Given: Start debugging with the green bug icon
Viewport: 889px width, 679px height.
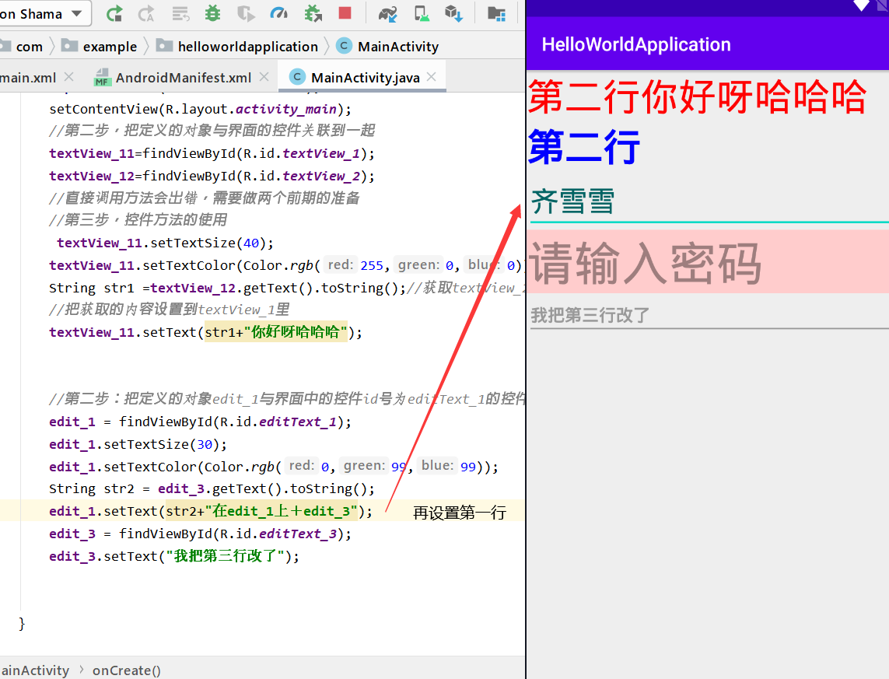Looking at the screenshot, I should click(x=212, y=13).
